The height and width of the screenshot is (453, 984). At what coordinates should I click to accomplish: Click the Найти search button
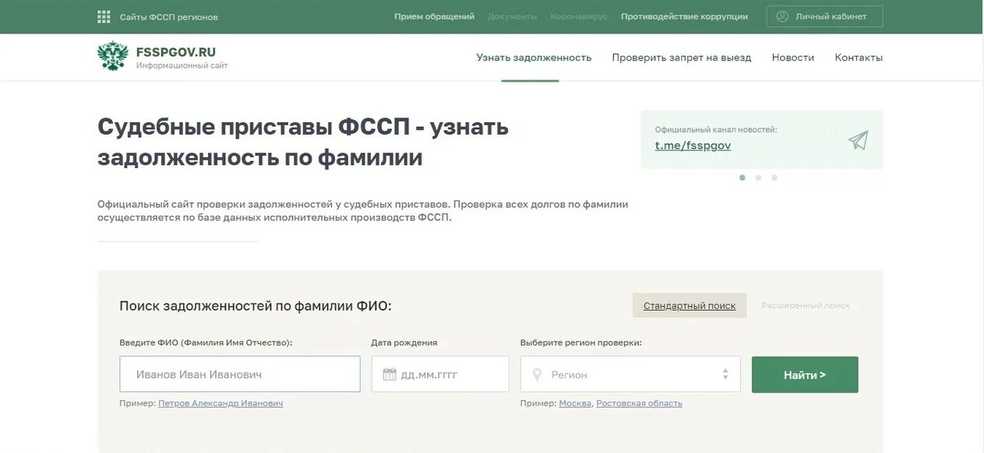point(805,374)
